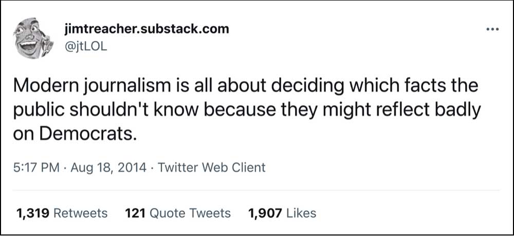The image size is (514, 236).
Task: Click the 5:17 PM timestamp
Action: pyautogui.click(x=36, y=168)
